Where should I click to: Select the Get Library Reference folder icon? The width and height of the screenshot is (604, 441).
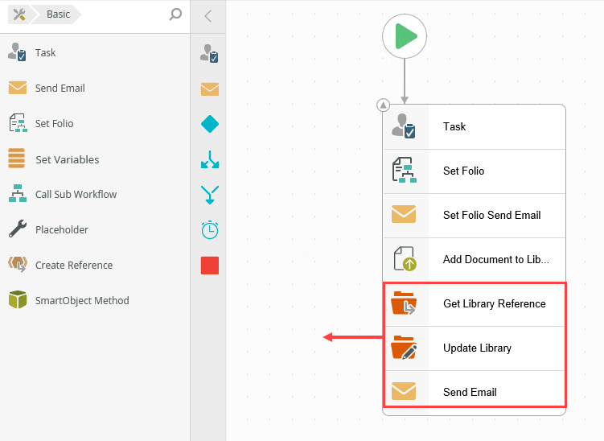coord(404,303)
